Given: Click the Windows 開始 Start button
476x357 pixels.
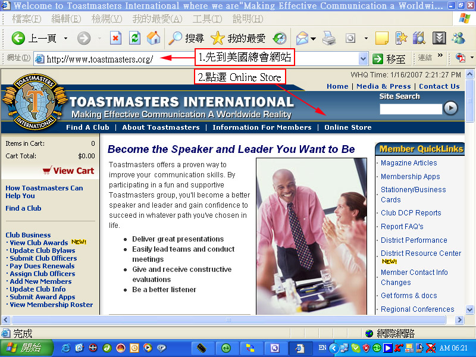Looking at the screenshot, I should point(23,347).
